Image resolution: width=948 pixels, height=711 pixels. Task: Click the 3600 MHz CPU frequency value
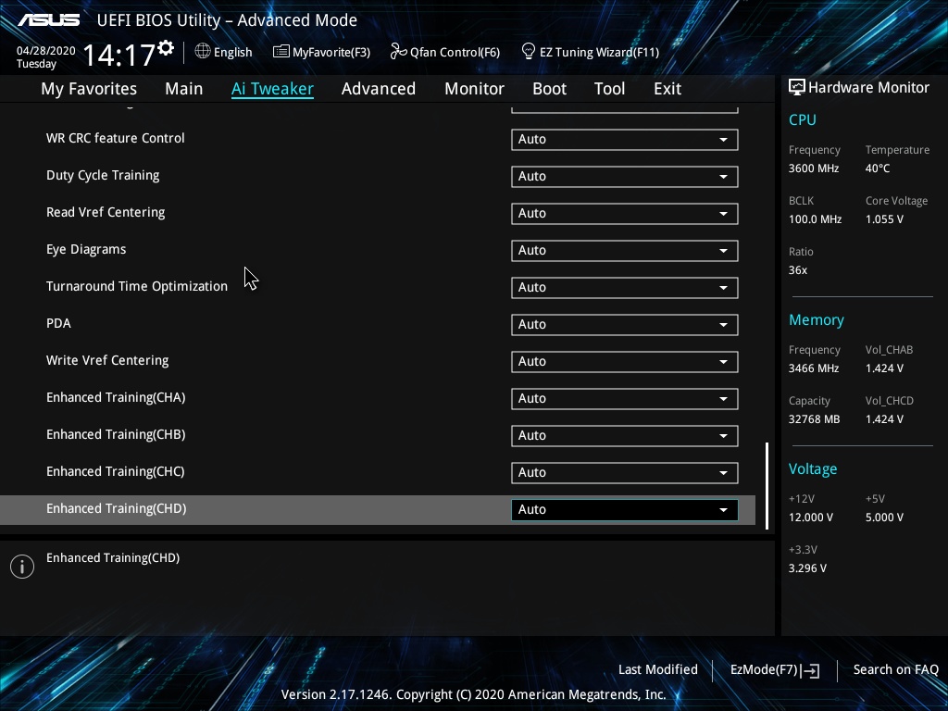click(x=814, y=168)
